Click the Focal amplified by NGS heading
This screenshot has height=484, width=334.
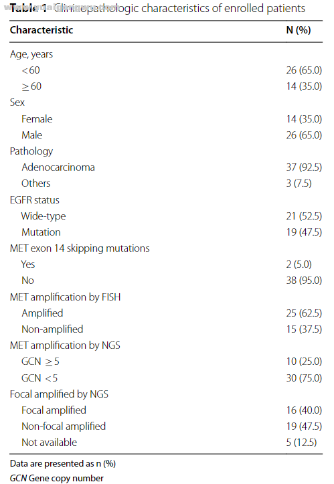(x=59, y=394)
